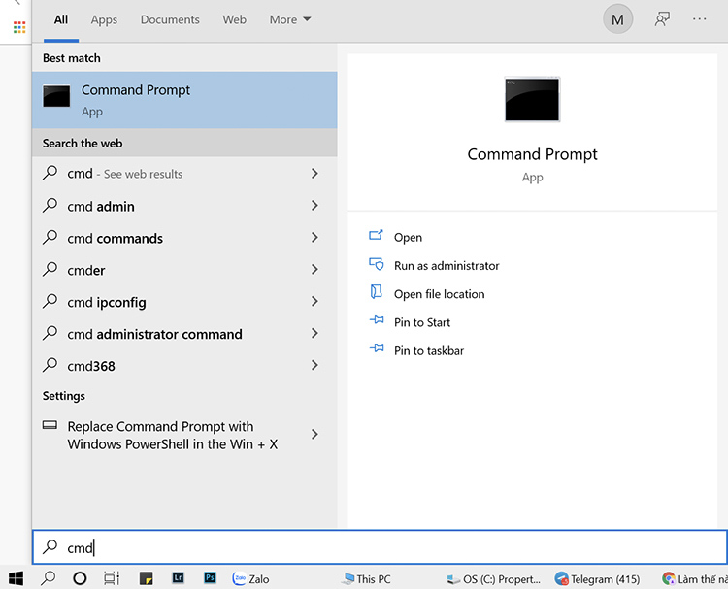
Task: Switch to the Documents tab
Action: click(170, 20)
